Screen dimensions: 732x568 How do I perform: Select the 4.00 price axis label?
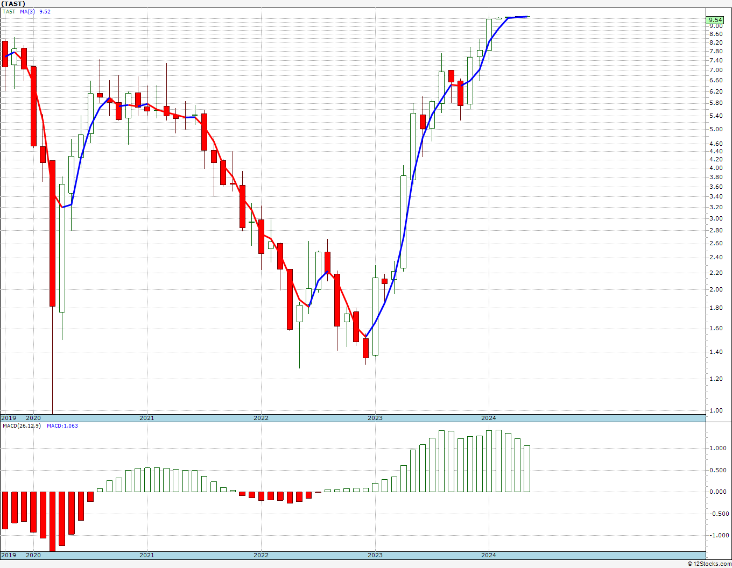click(x=715, y=168)
